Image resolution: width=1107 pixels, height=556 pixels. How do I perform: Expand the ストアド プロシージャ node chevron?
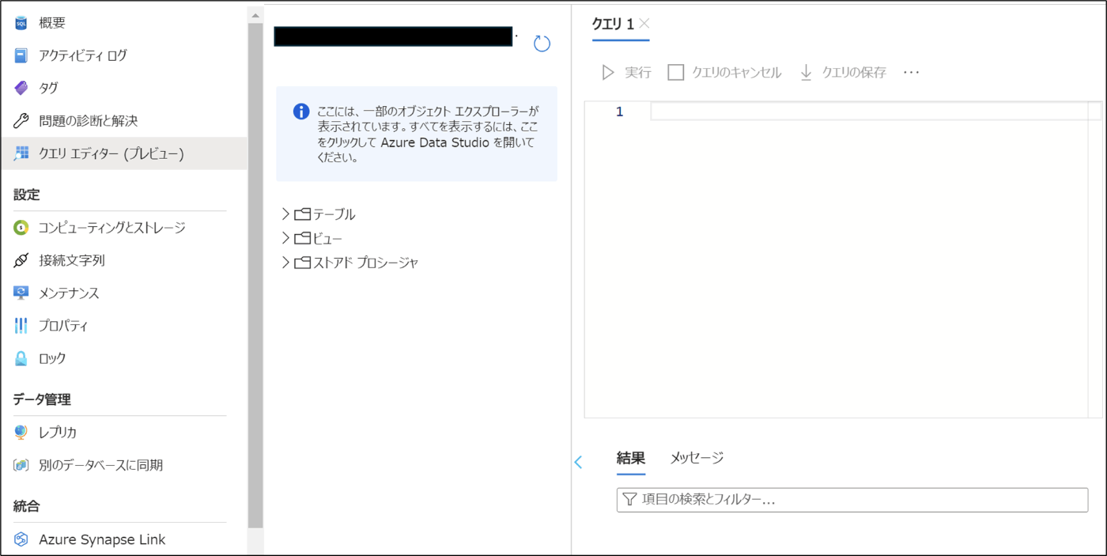285,263
